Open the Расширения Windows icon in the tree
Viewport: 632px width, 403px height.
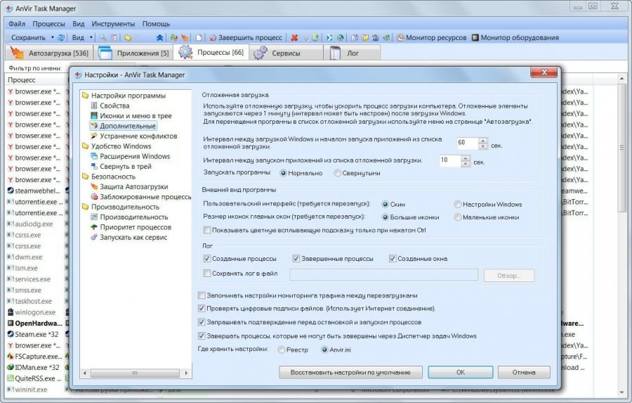[x=94, y=156]
